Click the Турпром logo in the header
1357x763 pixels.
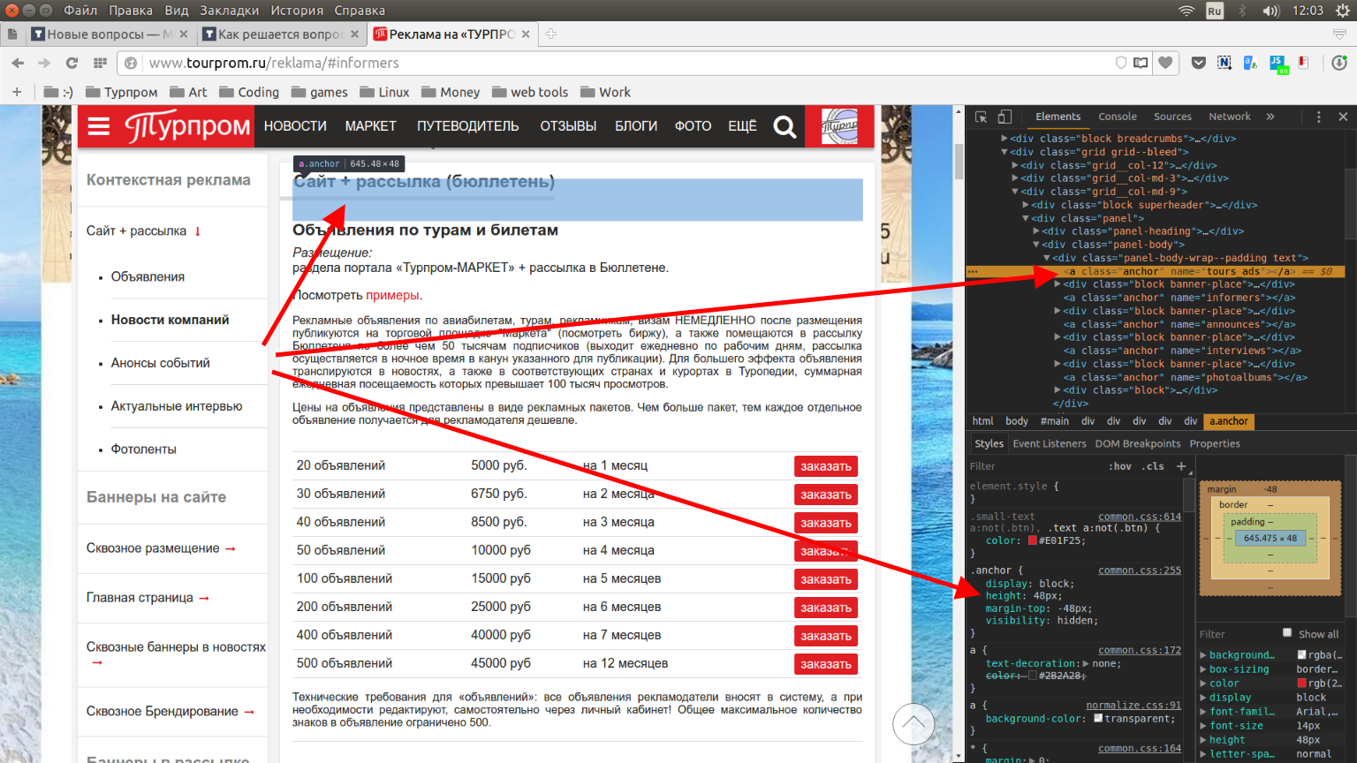187,126
